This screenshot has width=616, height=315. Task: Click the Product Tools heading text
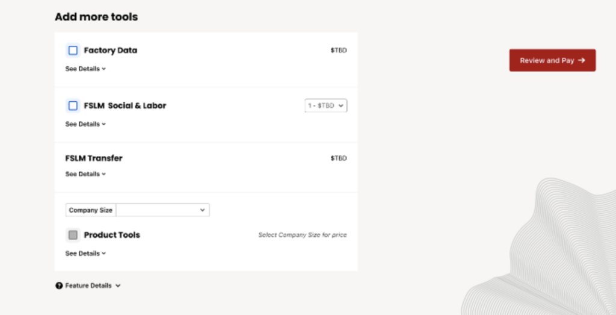pos(112,235)
